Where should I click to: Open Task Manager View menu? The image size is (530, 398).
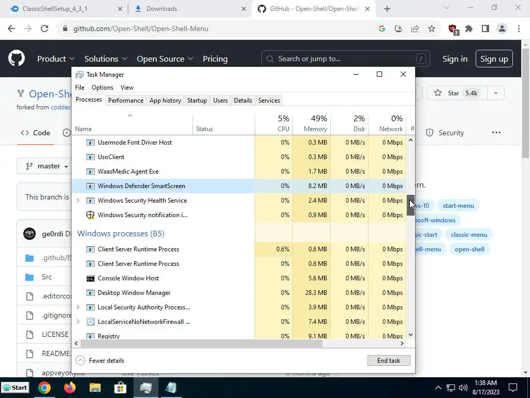127,87
